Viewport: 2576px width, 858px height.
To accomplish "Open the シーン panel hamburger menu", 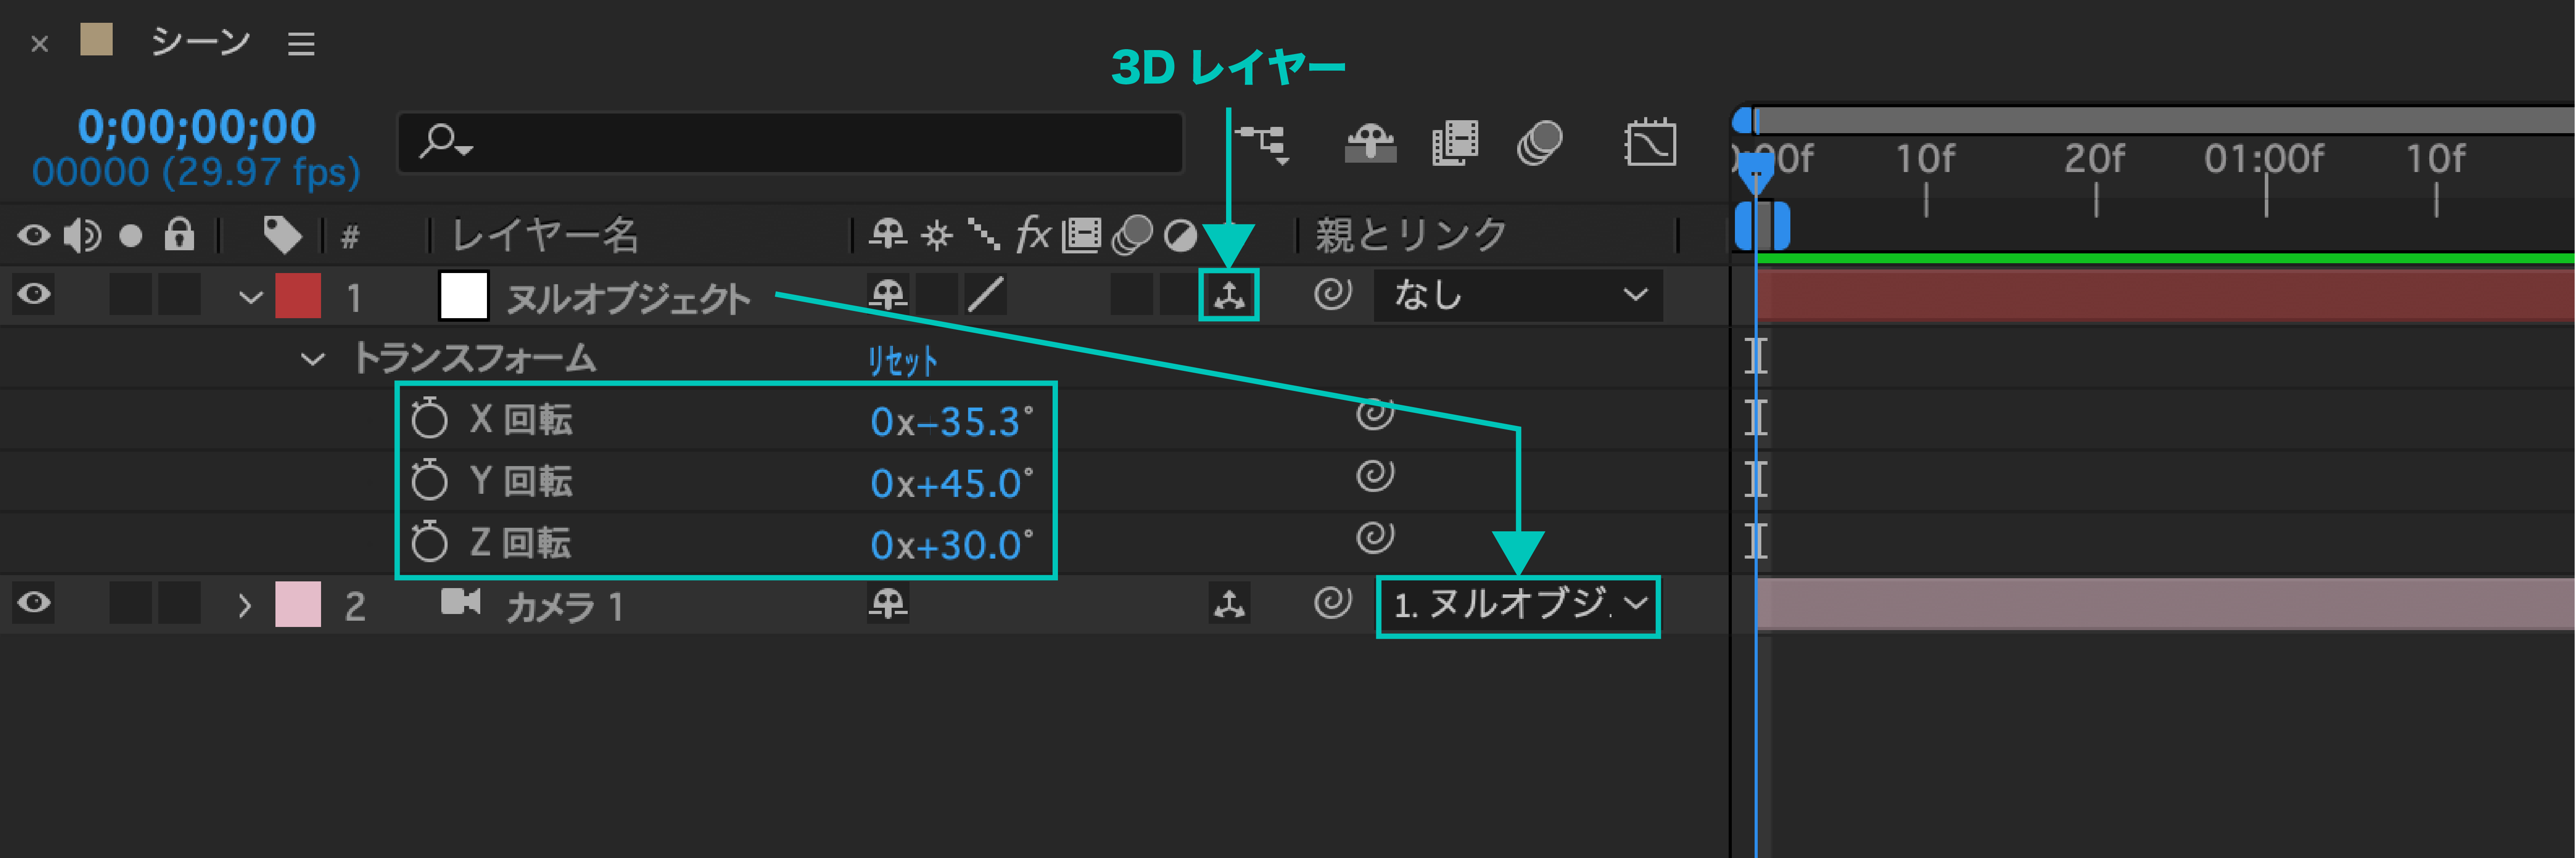I will pos(301,44).
